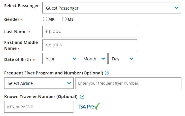Open the Month of birth dropdown
This screenshot has height=116, width=185.
pyautogui.click(x=94, y=59)
